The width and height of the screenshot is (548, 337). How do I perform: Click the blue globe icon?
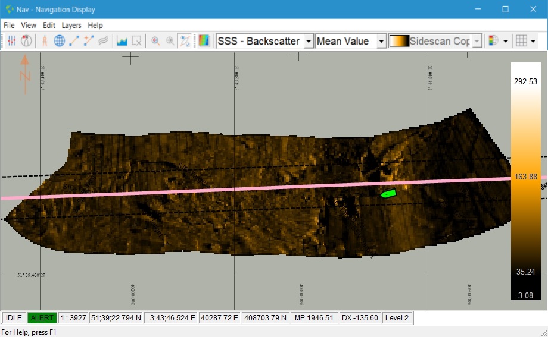60,41
